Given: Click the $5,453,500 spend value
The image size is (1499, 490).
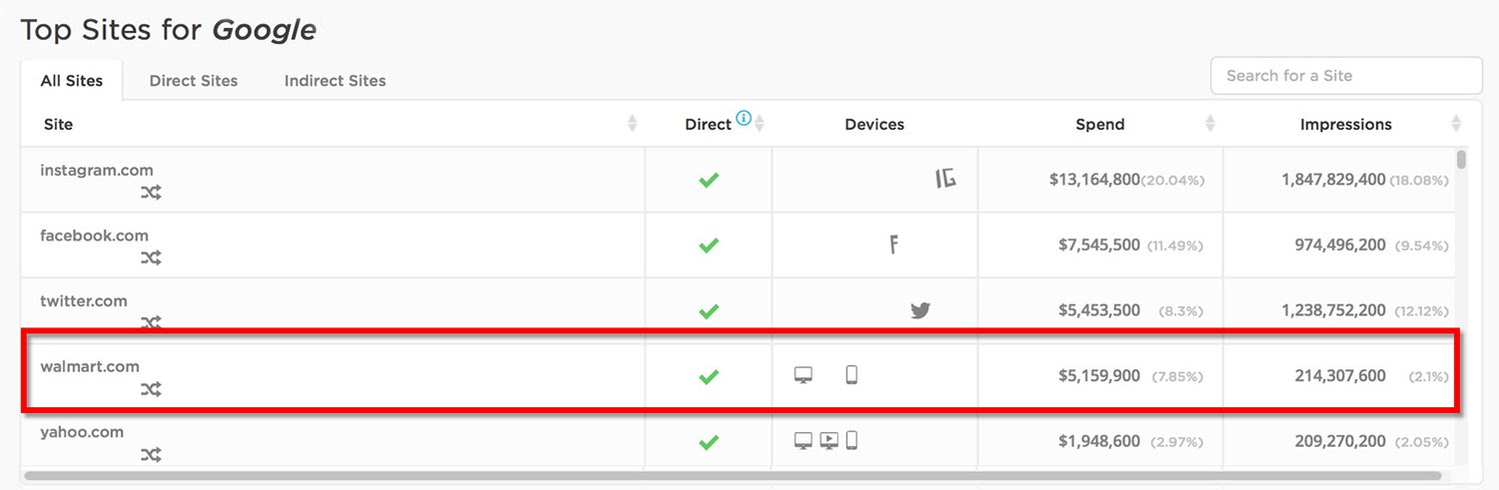Looking at the screenshot, I should pyautogui.click(x=1099, y=310).
